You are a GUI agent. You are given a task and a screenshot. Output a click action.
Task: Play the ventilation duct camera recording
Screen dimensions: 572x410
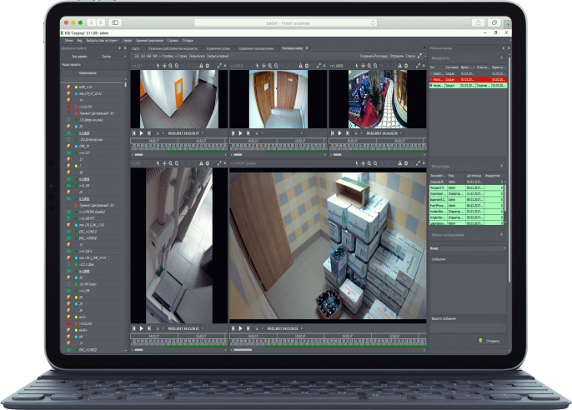point(141,328)
